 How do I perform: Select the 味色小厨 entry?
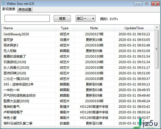click(78, 118)
